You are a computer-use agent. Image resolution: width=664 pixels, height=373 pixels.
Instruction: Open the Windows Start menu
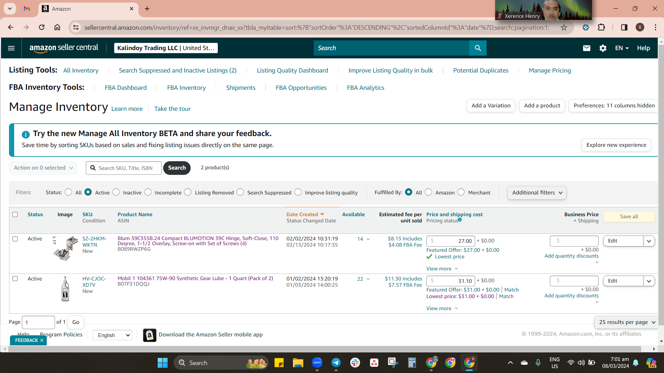click(163, 363)
